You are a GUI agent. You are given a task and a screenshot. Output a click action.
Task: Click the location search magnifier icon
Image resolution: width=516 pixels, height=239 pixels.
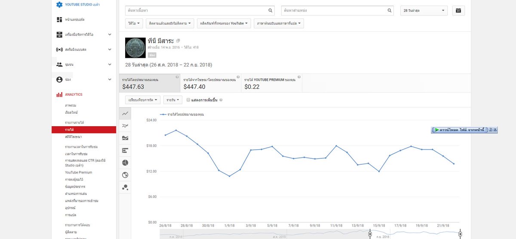pyautogui.click(x=390, y=10)
